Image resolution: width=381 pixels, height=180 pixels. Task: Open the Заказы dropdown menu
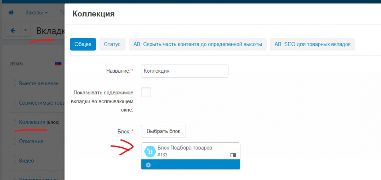click(x=36, y=13)
